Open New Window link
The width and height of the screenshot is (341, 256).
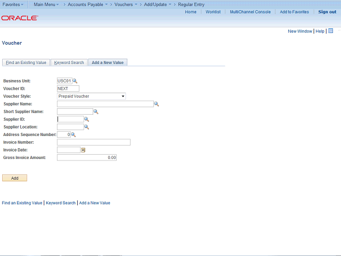(300, 31)
